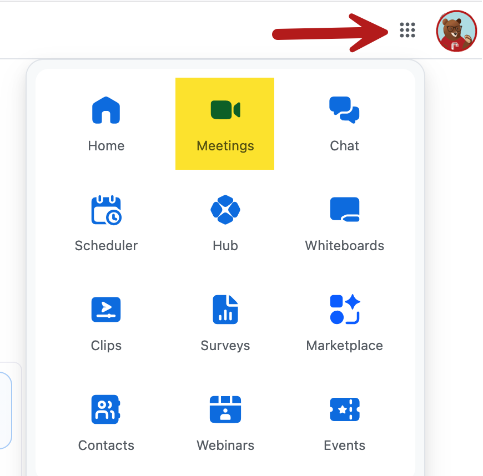Open the Surveys chart-document icon
Image resolution: width=483 pixels, height=476 pixels.
pyautogui.click(x=225, y=310)
